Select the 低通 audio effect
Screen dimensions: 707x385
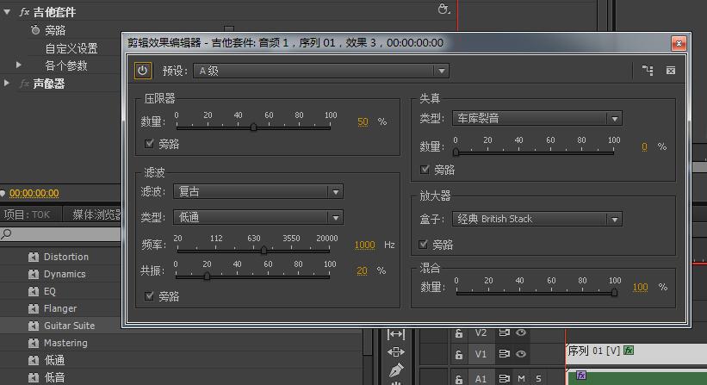(x=54, y=360)
